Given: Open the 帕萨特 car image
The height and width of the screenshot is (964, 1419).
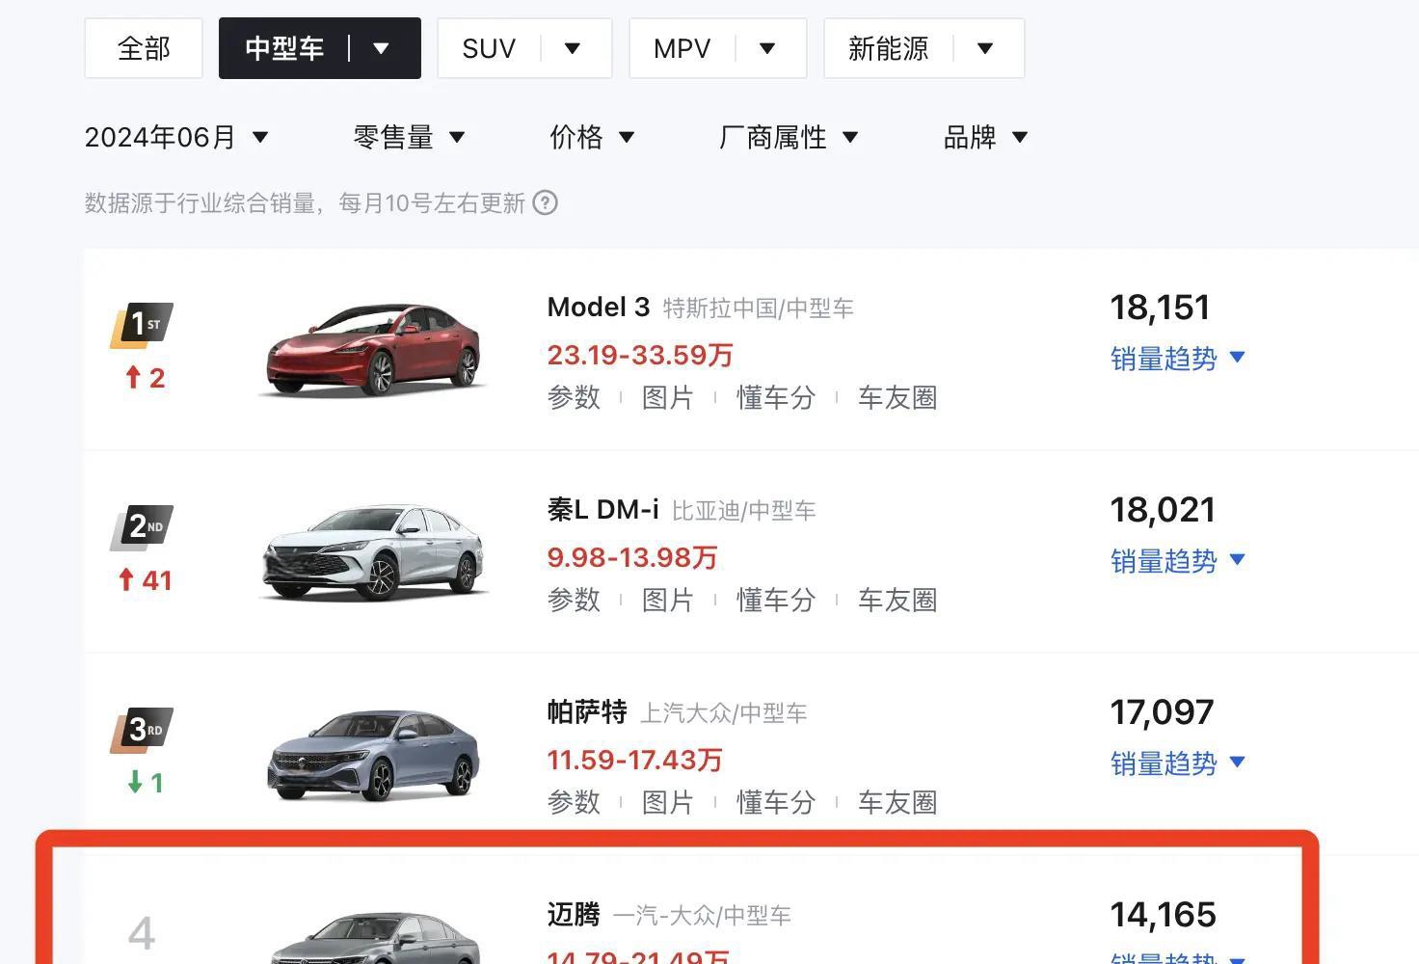Looking at the screenshot, I should 373,756.
